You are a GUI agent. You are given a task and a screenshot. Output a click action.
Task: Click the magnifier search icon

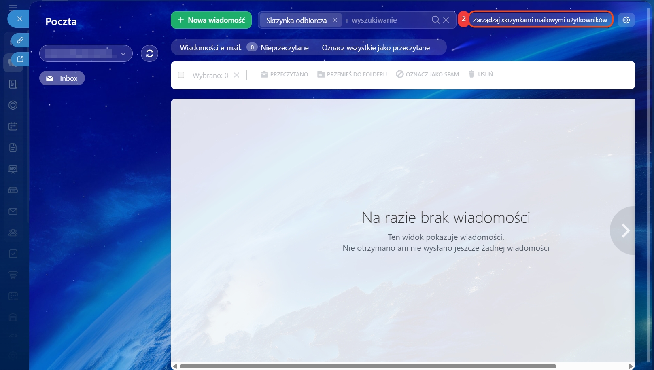click(x=435, y=20)
